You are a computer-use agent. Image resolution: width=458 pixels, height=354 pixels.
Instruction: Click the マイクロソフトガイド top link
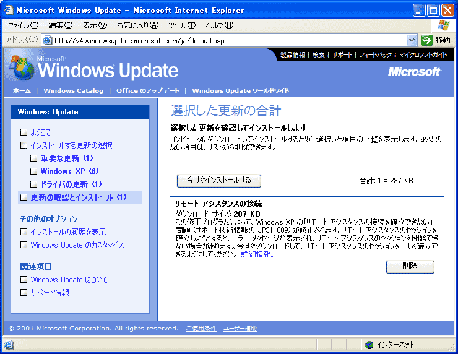423,55
